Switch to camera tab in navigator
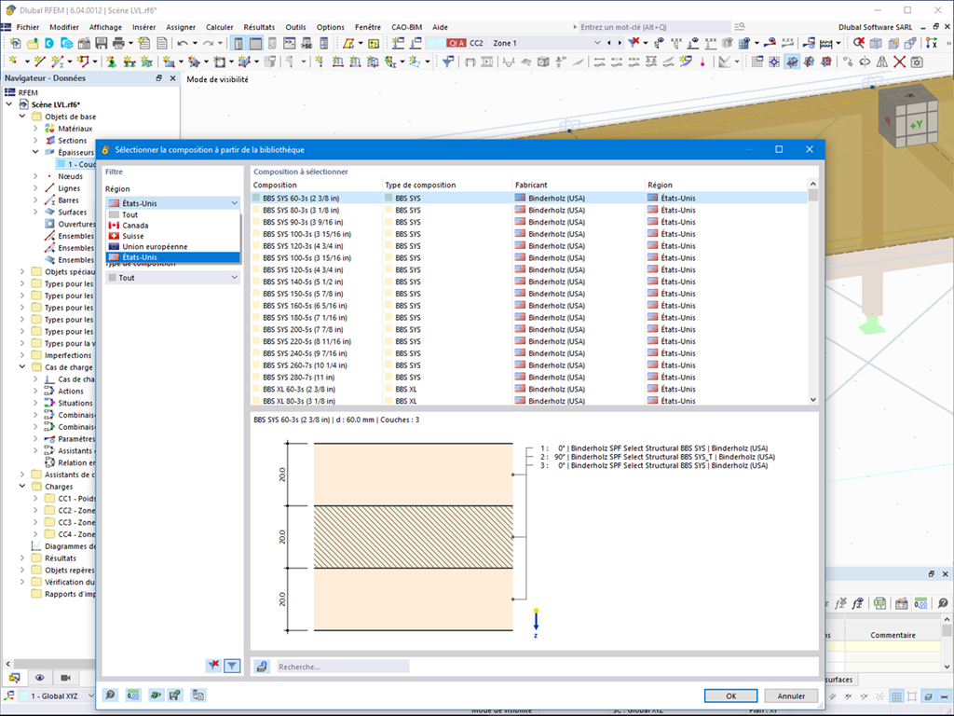 tap(65, 678)
